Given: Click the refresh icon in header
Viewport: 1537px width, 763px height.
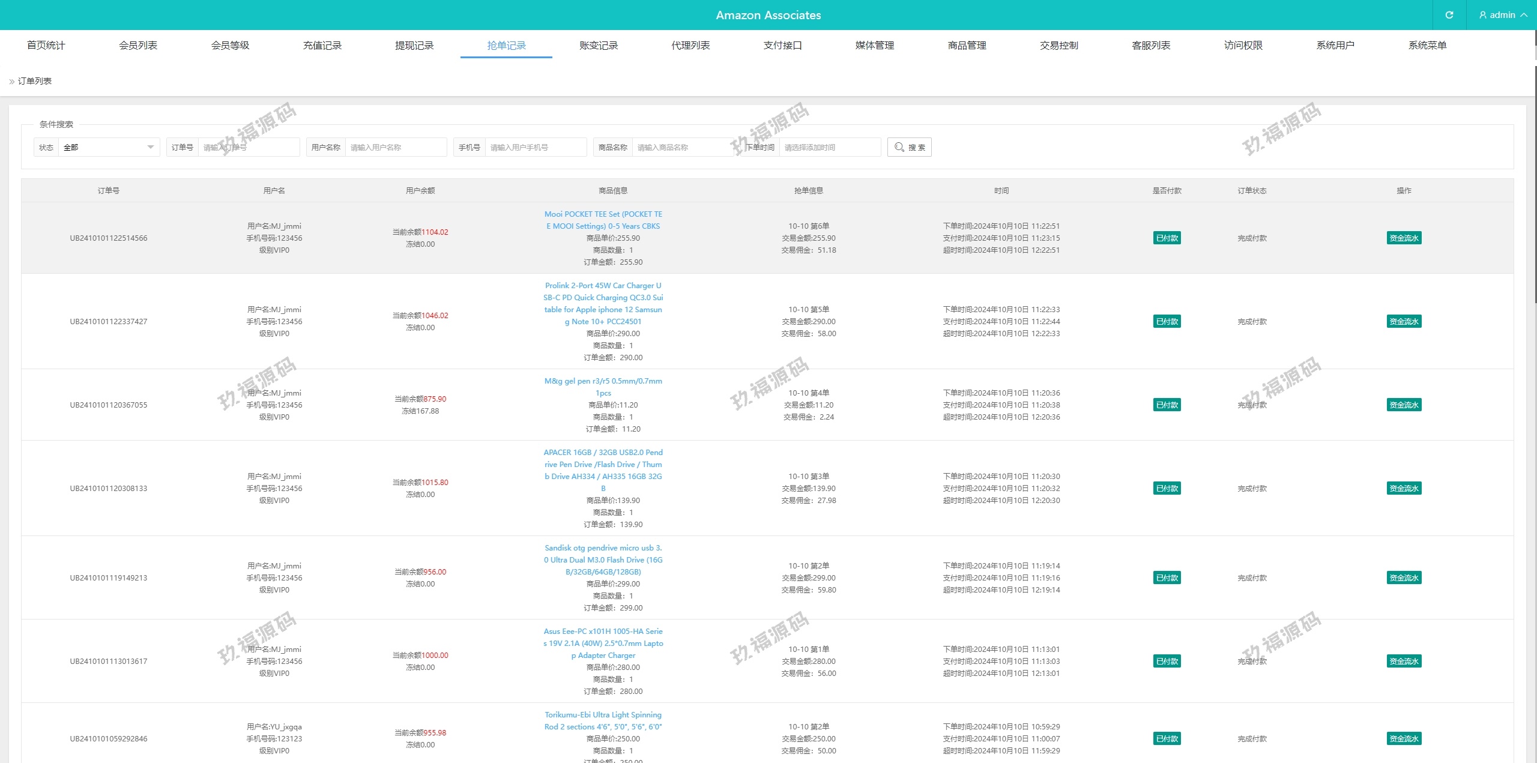Looking at the screenshot, I should click(x=1449, y=15).
